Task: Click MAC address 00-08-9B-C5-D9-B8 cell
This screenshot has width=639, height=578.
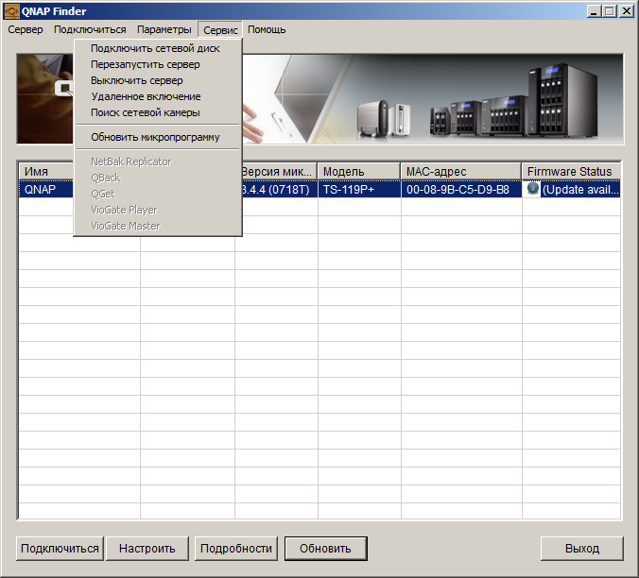Action: pos(461,190)
